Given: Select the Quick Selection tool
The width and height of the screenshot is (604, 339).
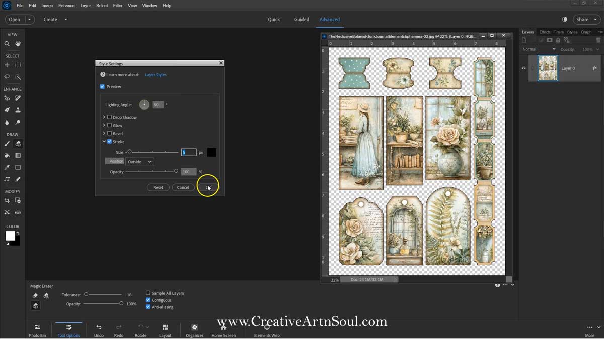Looking at the screenshot, I should point(18,77).
